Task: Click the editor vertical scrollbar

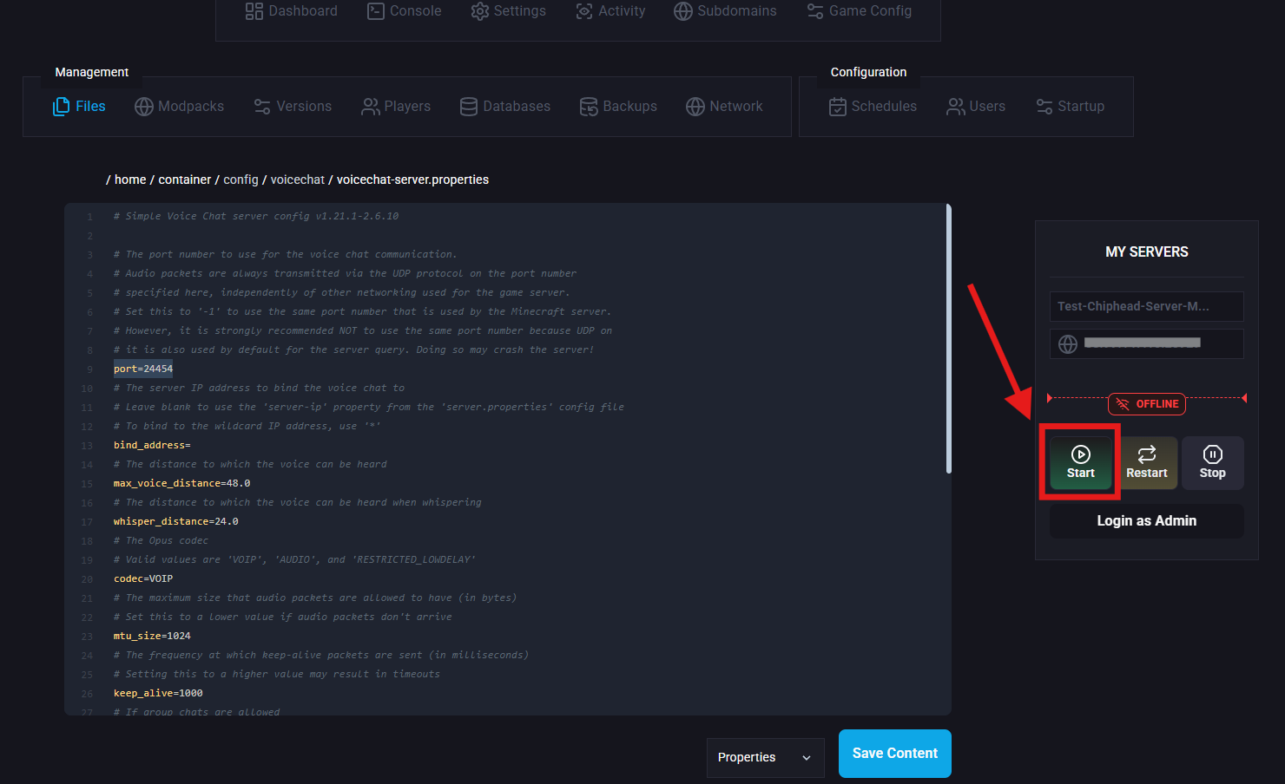Action: tap(949, 340)
